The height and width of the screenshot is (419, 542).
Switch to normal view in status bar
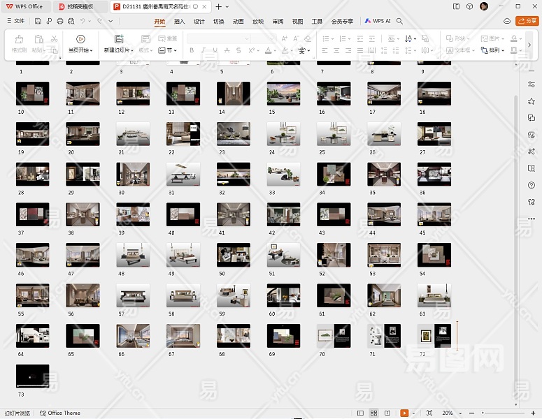(x=360, y=413)
